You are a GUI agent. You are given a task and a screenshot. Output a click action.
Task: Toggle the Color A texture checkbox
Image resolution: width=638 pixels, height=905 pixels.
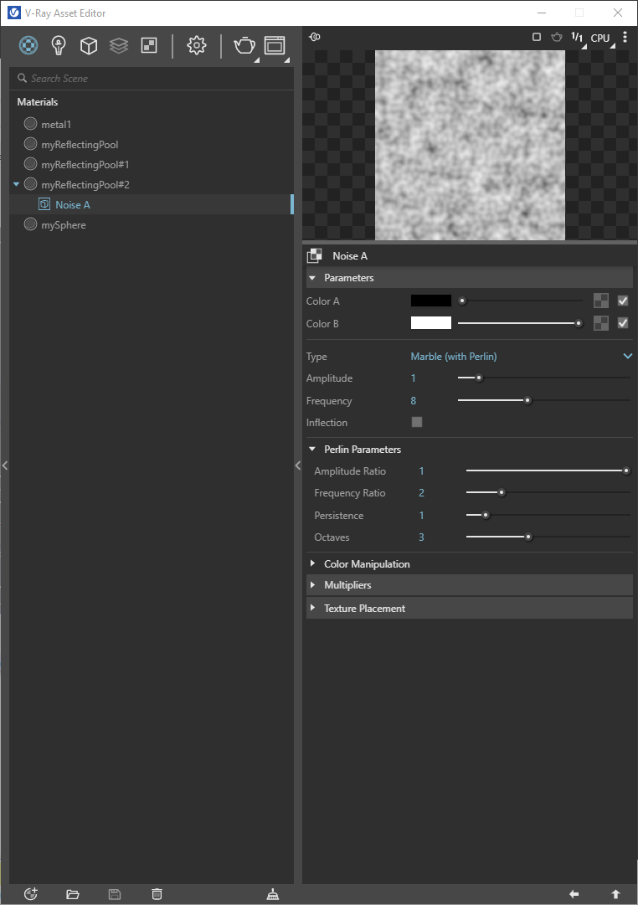(x=622, y=301)
